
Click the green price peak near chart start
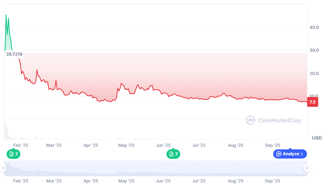[x=6, y=16]
